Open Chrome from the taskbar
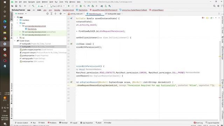Viewport: 224px width, 126px height. [5, 38]
